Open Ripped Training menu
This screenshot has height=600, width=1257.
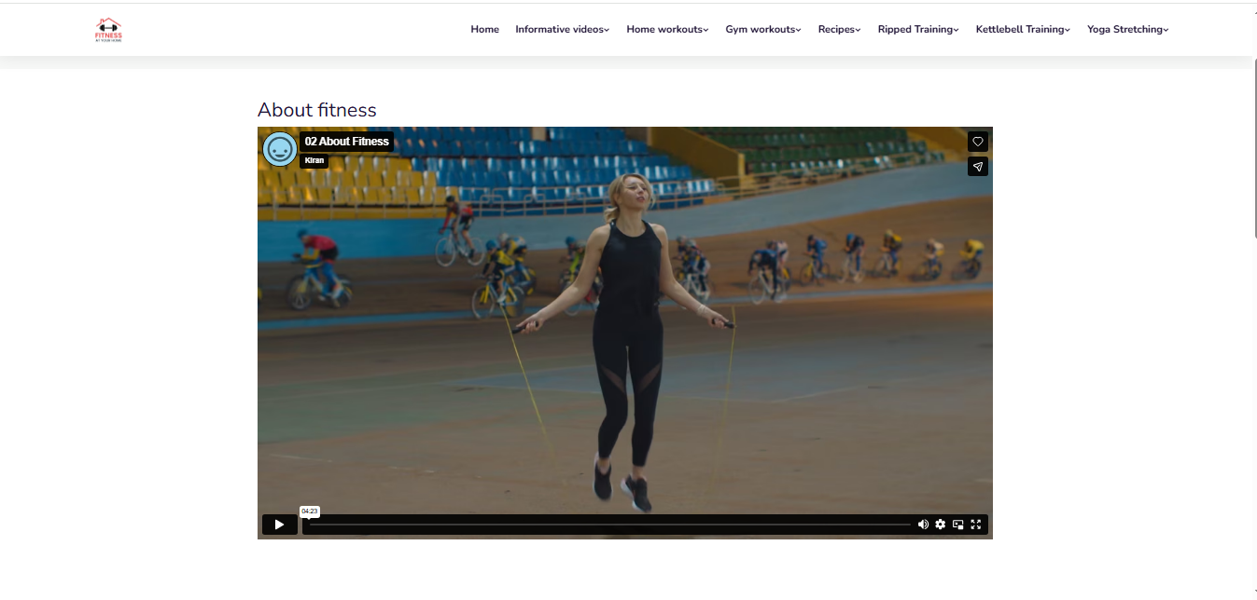click(917, 30)
